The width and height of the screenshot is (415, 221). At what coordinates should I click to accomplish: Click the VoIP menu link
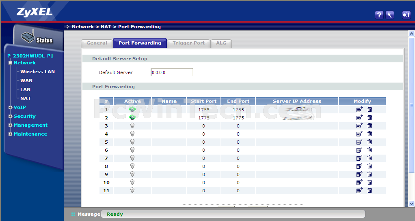pyautogui.click(x=20, y=107)
